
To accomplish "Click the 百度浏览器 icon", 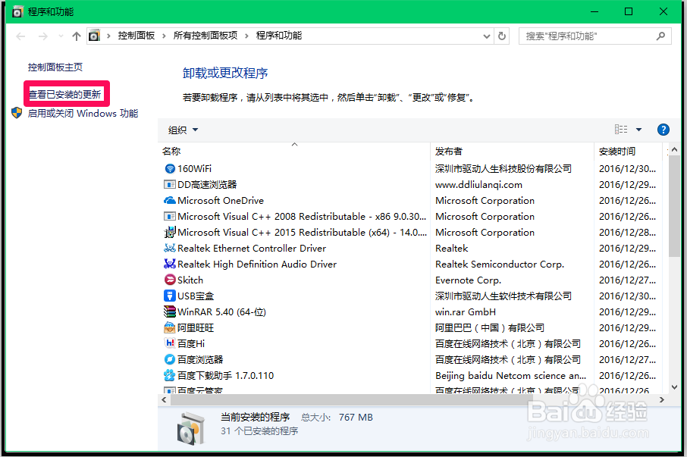I will pyautogui.click(x=170, y=359).
